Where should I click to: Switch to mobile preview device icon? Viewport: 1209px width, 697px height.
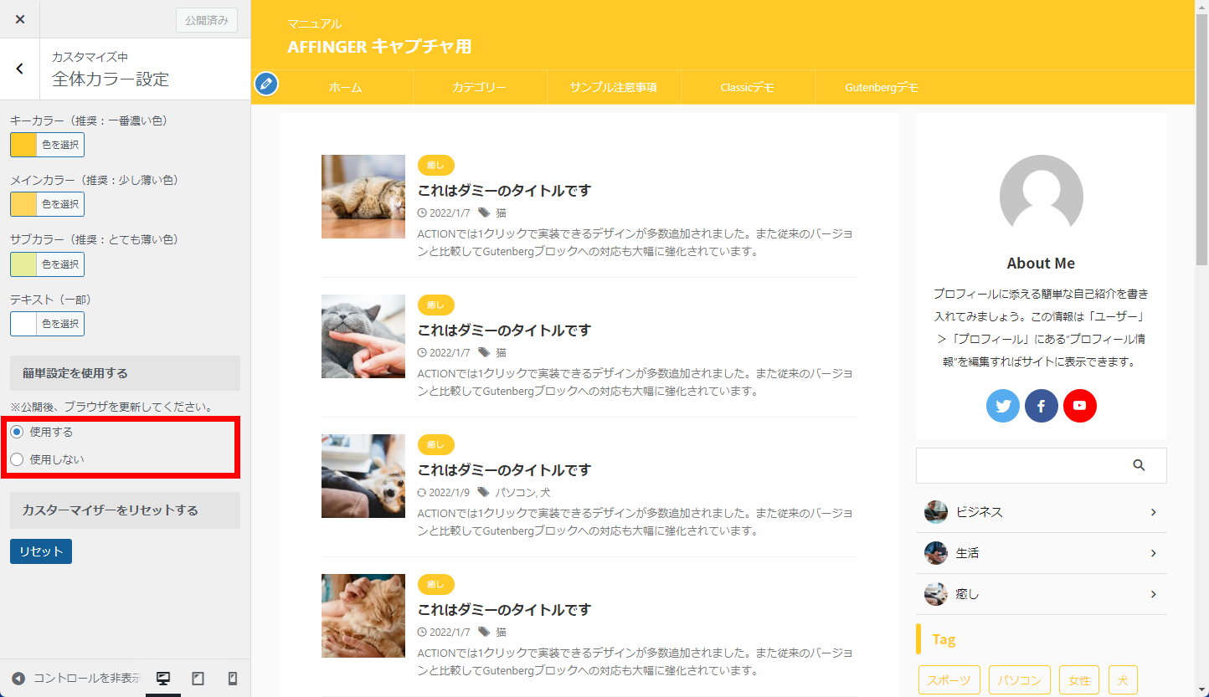tap(233, 679)
